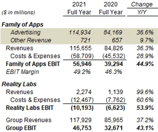The image size is (158, 132).
Task: Click Group Revenues value 117,929
Action: (81, 120)
